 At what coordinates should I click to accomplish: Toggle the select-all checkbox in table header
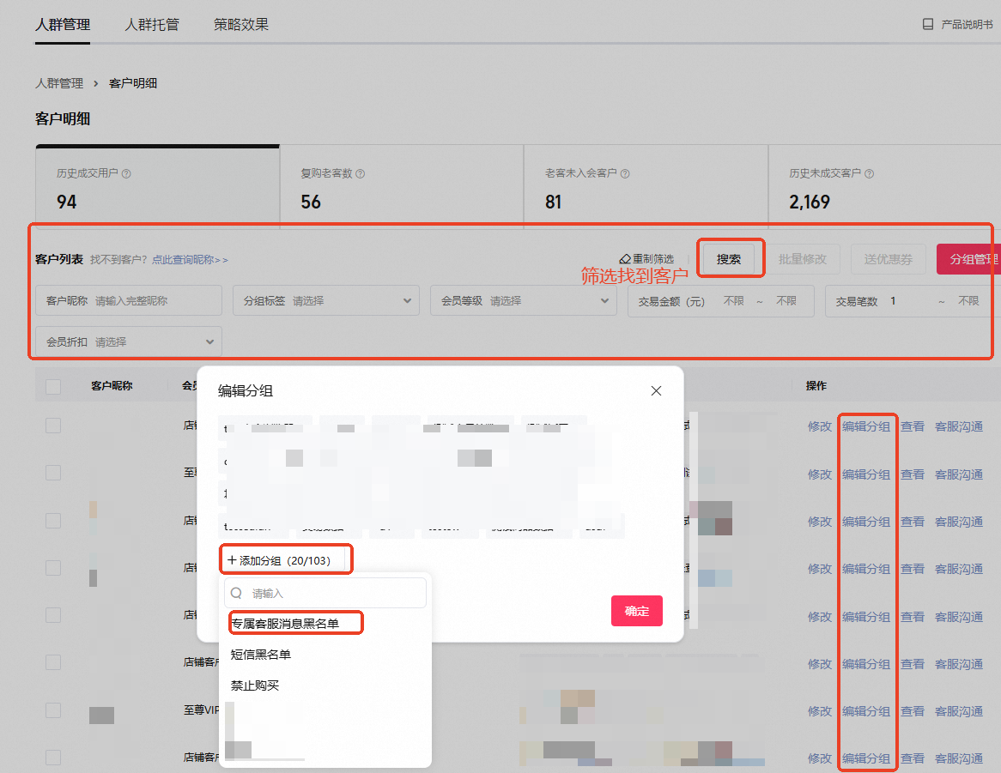[x=53, y=386]
